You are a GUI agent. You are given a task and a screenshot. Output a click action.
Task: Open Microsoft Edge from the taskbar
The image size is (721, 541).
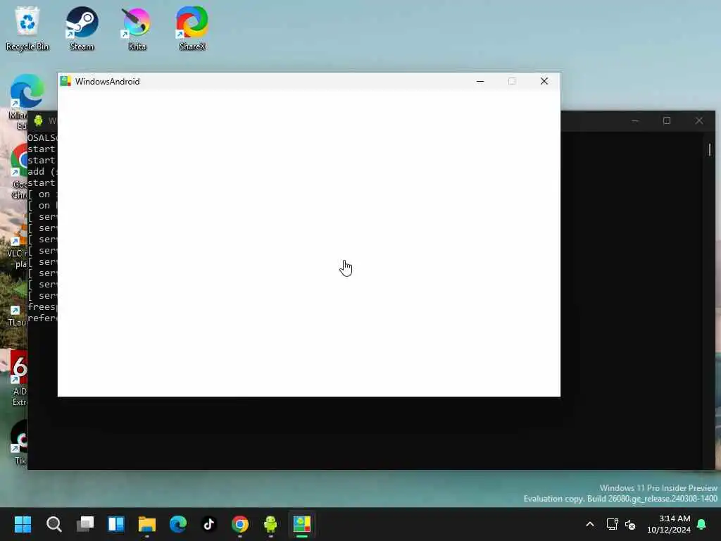[x=178, y=524]
